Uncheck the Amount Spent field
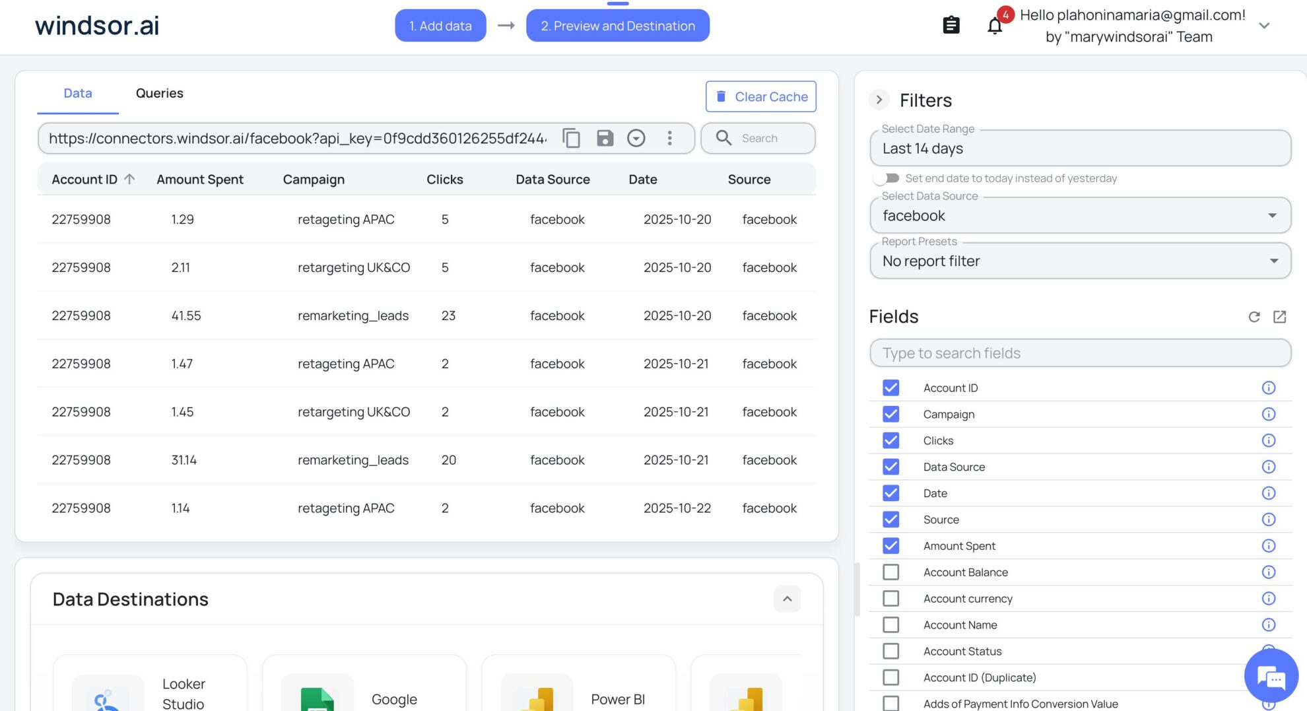Viewport: 1307px width, 711px height. (890, 546)
